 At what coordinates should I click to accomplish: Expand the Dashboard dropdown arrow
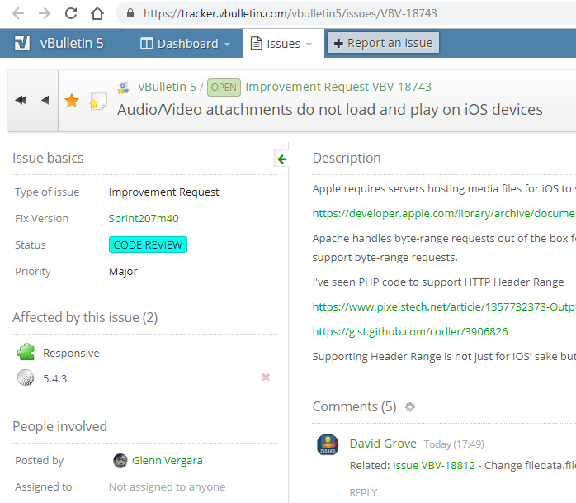coord(228,45)
